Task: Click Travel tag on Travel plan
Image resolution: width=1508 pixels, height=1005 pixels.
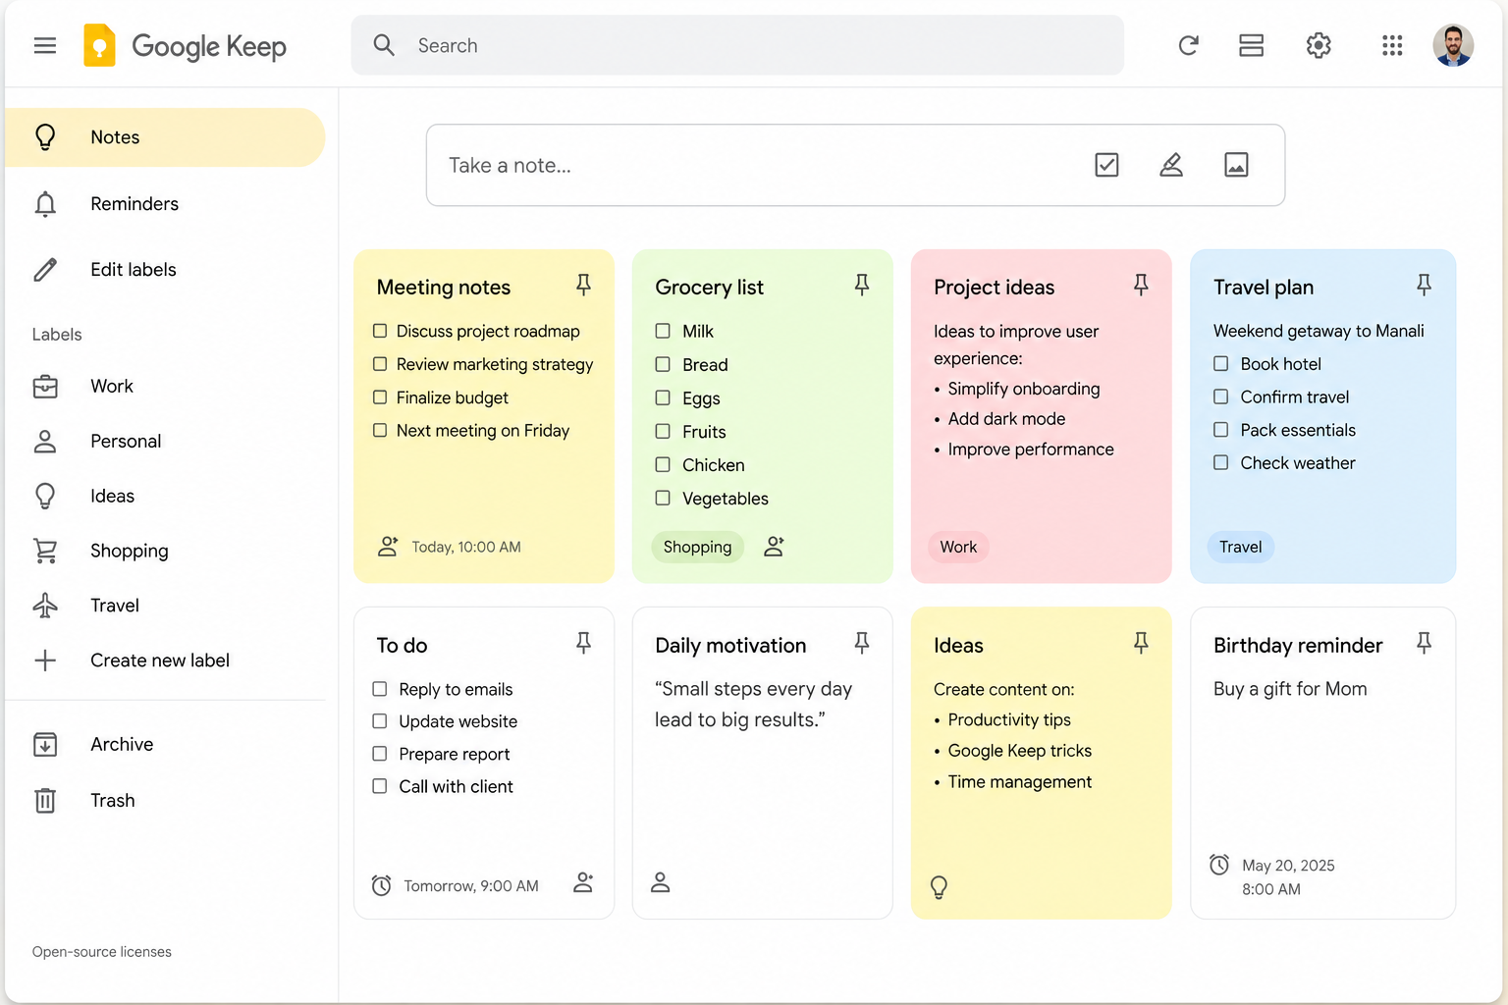Action: click(x=1241, y=547)
